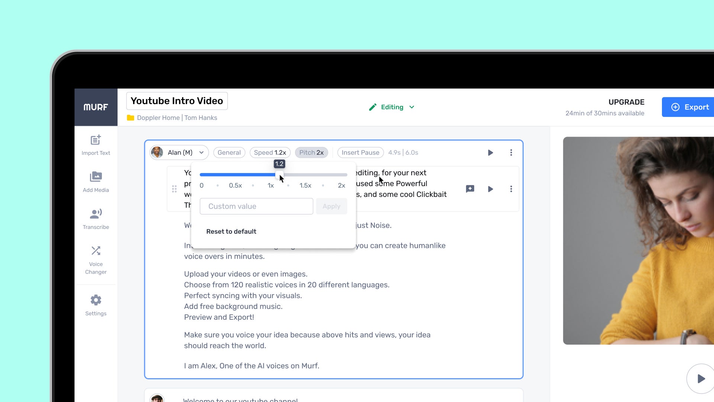Screen dimensions: 714x402
Task: Click the Pitch 2x tab
Action: [x=311, y=152]
